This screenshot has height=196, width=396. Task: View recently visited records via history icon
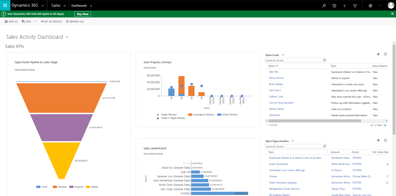[334, 5]
